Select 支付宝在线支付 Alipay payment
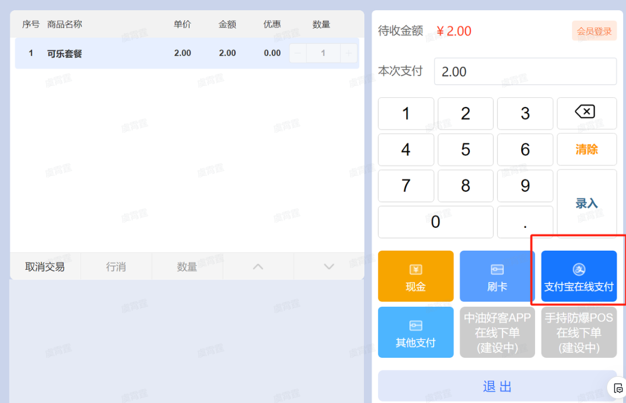626x403 pixels. [579, 276]
